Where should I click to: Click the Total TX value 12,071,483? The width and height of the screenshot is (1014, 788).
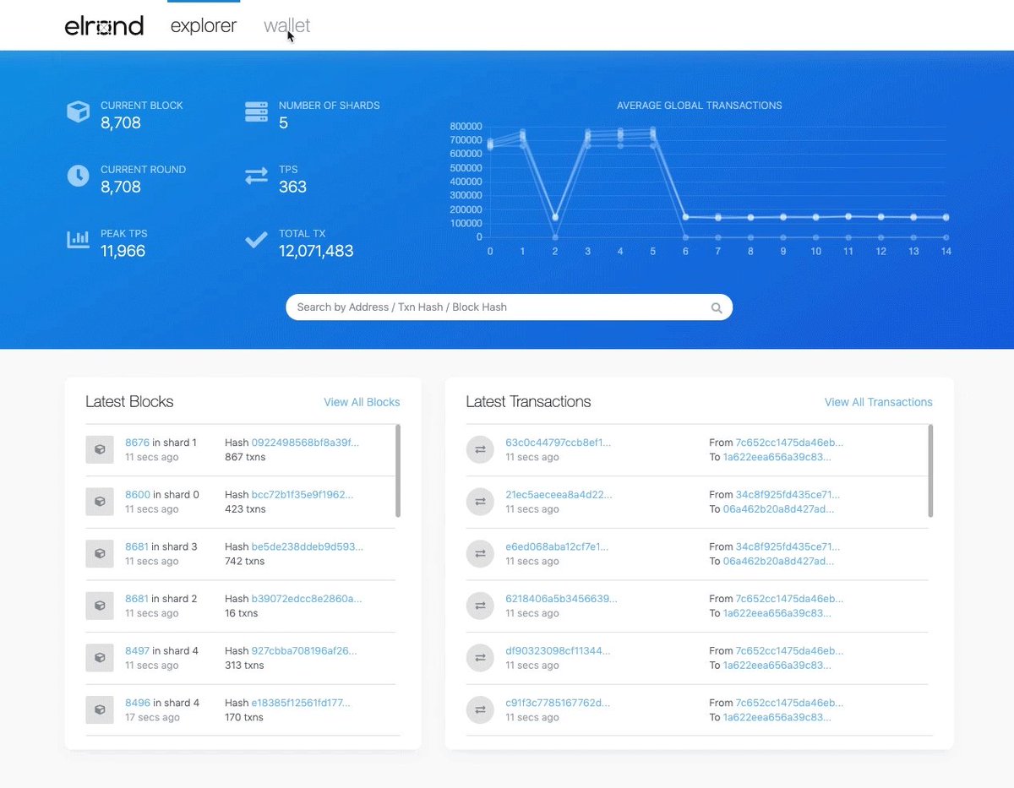316,251
